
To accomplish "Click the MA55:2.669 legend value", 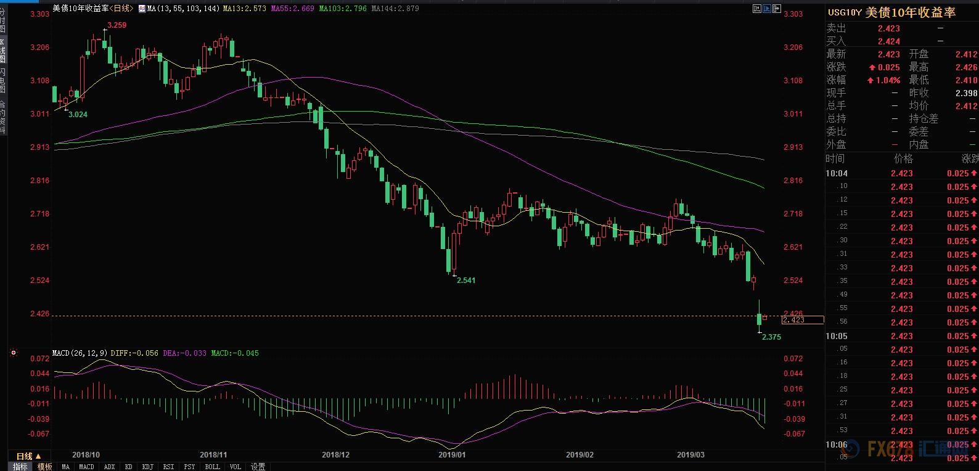I will 293,9.
